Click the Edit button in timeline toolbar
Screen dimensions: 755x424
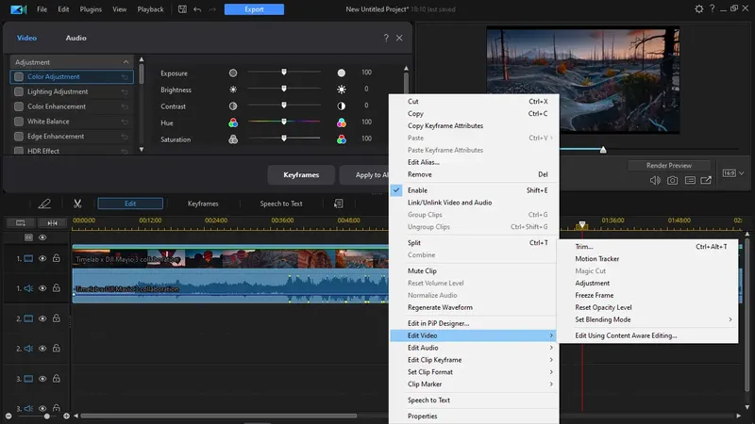[130, 204]
